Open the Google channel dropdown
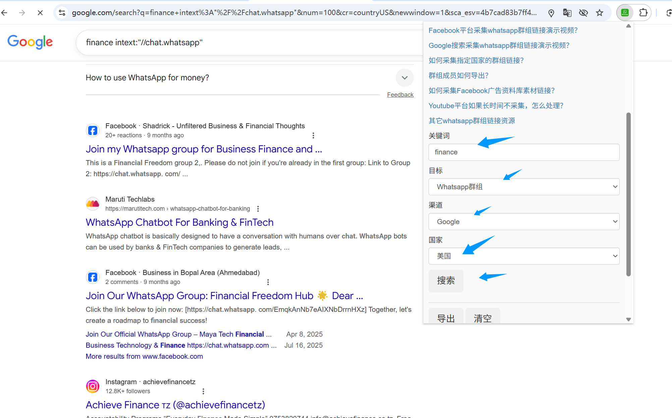Image resolution: width=672 pixels, height=418 pixels. [x=524, y=222]
